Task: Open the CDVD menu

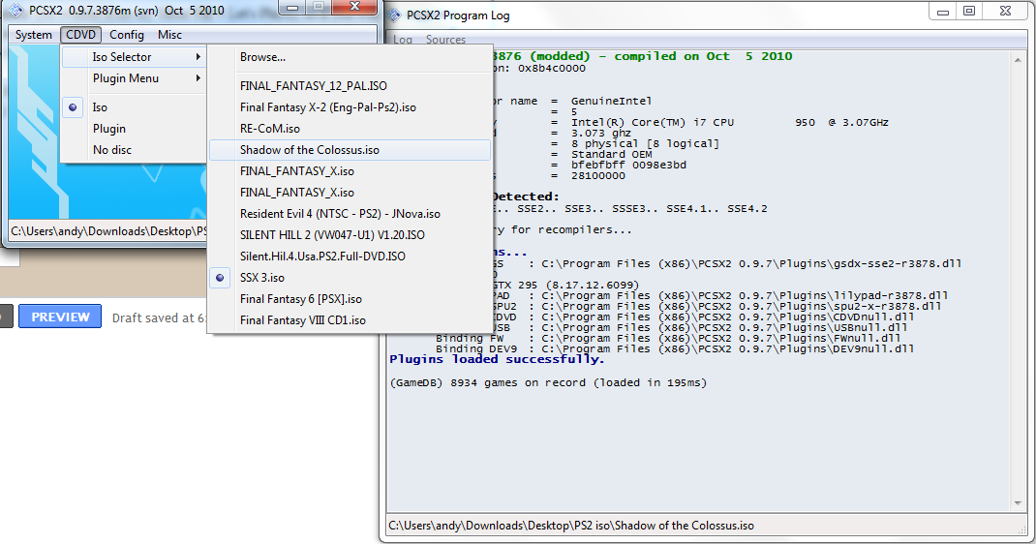Action: point(80,35)
